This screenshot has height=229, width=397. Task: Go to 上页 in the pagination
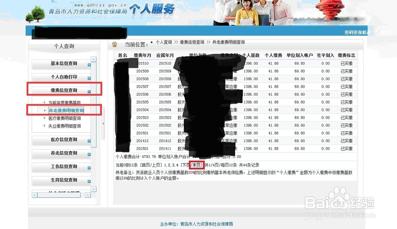point(156,165)
